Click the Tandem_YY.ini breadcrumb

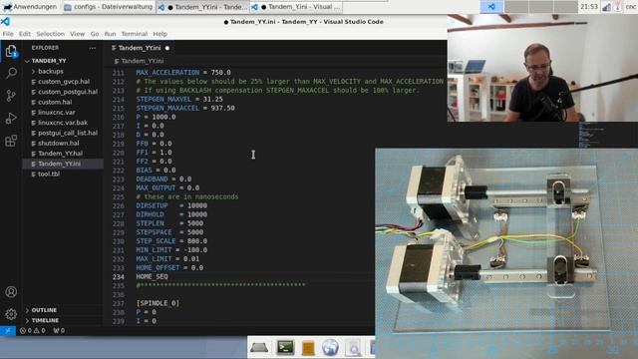142,61
